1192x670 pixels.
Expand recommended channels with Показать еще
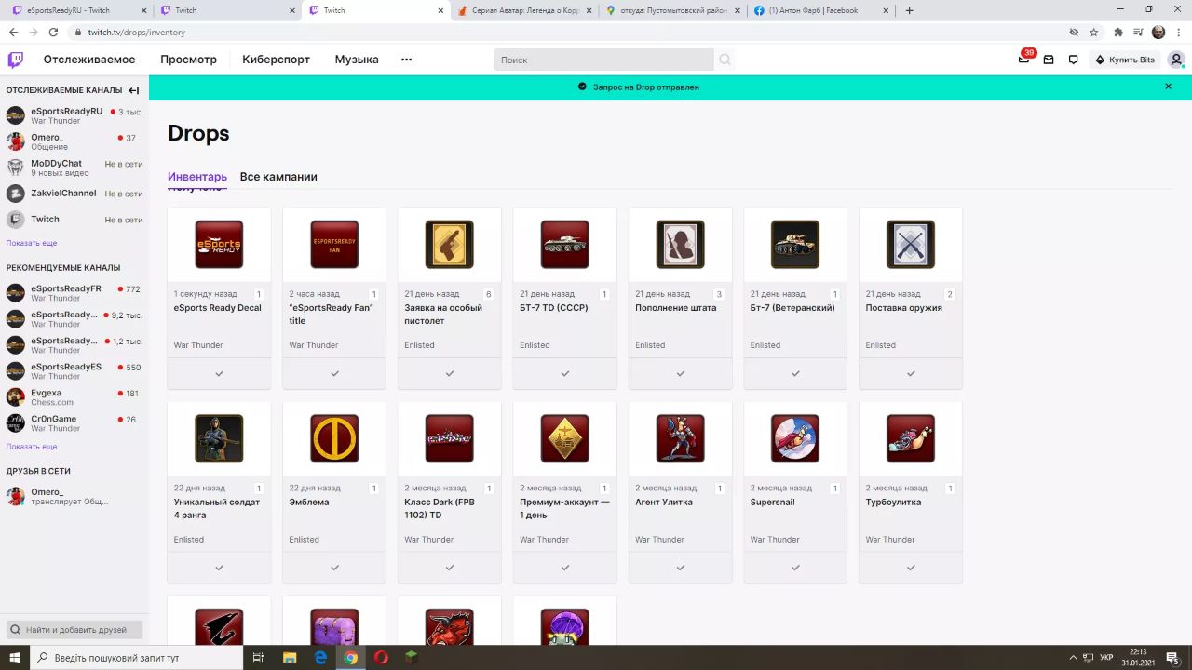pos(32,447)
